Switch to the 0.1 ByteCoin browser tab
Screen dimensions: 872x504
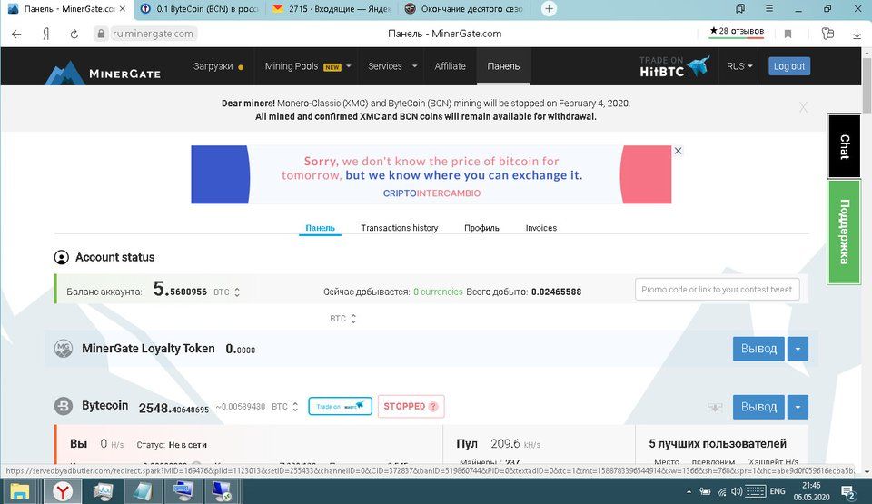tap(199, 9)
